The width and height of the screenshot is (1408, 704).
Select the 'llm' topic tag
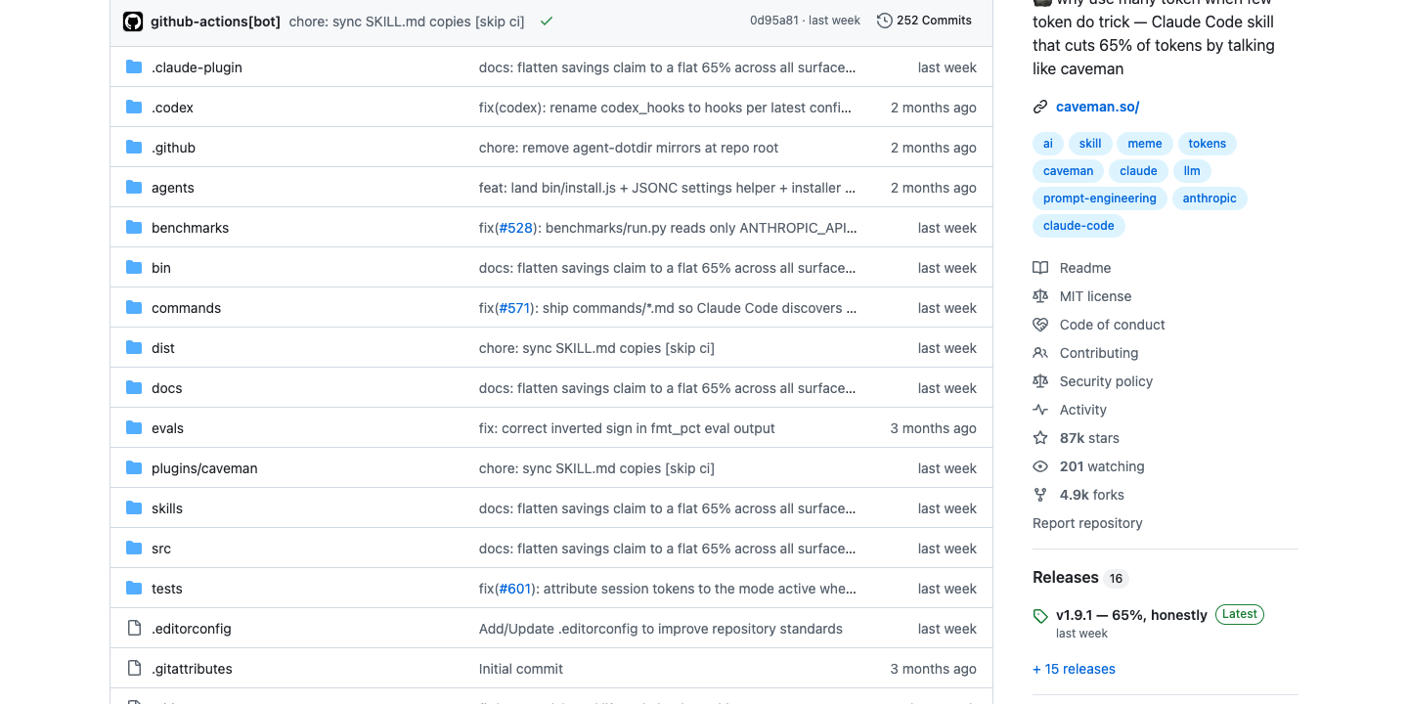point(1192,171)
